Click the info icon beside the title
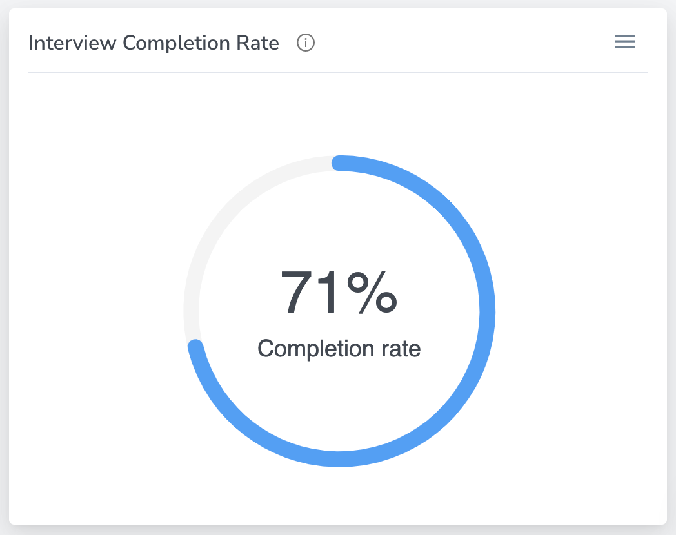 tap(305, 43)
